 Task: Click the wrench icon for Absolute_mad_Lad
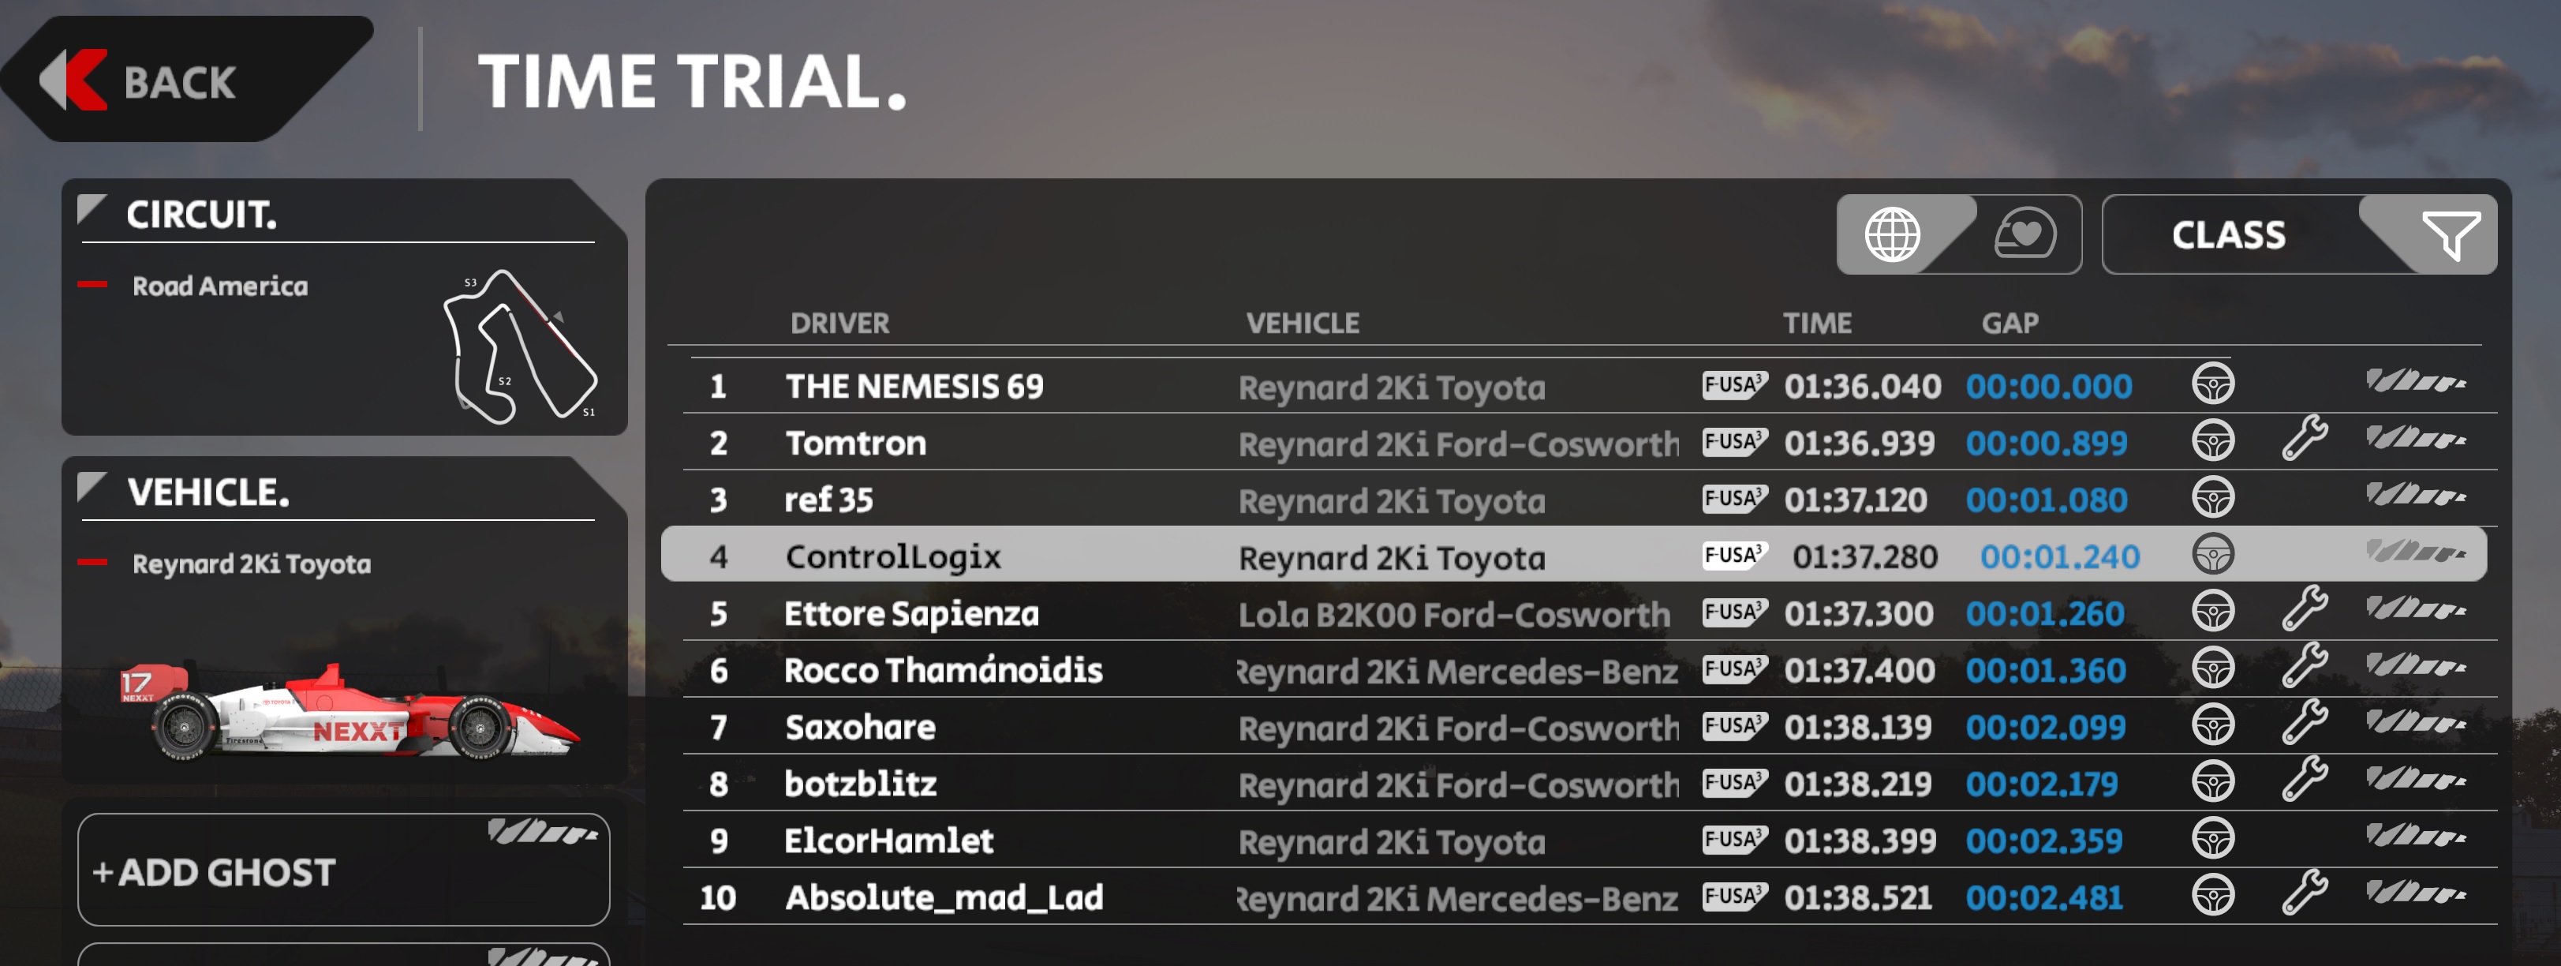(x=2304, y=893)
